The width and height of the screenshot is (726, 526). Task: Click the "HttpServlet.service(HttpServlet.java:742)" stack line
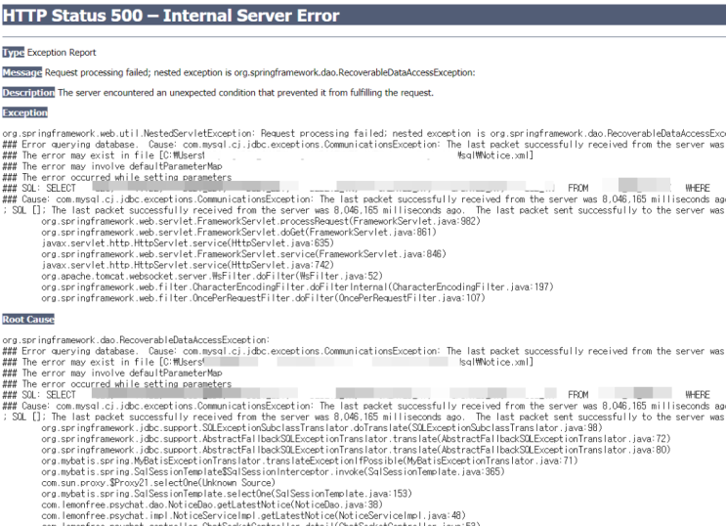[188, 265]
